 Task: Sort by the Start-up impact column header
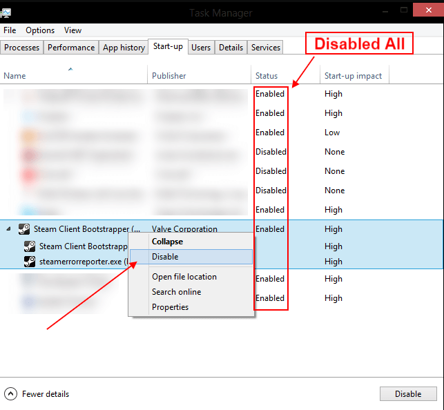[x=354, y=75]
